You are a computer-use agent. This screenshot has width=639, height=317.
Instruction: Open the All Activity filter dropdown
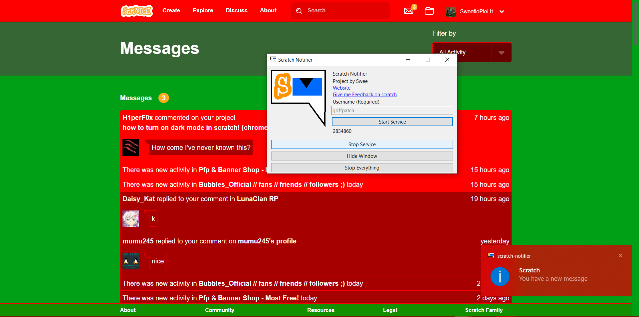pyautogui.click(x=501, y=53)
